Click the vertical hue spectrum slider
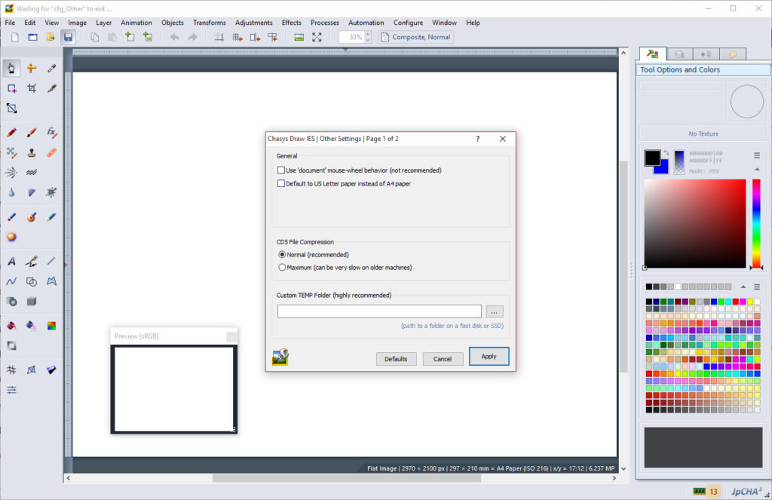The height and width of the screenshot is (500, 772). point(756,224)
